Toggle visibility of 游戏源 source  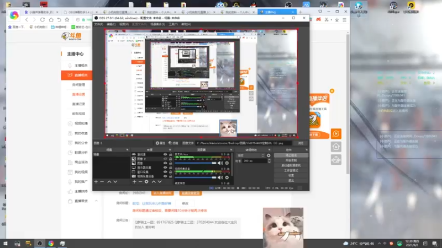point(165,154)
